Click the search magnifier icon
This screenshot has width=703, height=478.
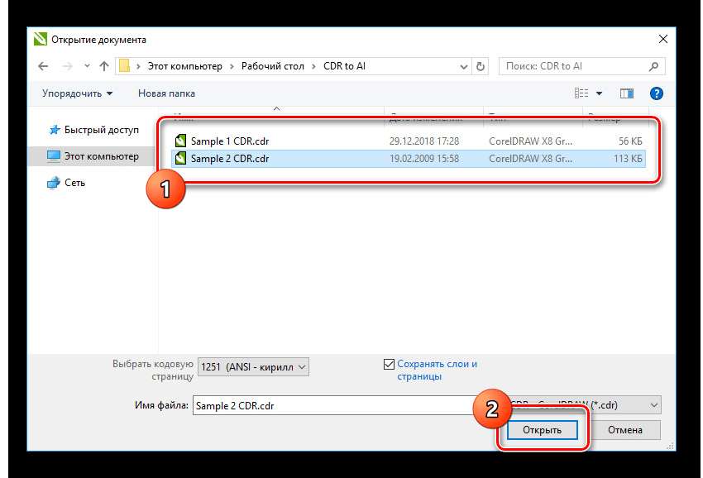(x=653, y=66)
